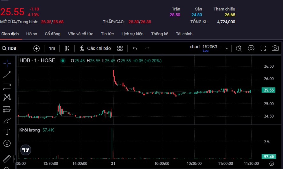Switch to the Tin tức tab

pyautogui.click(x=107, y=34)
